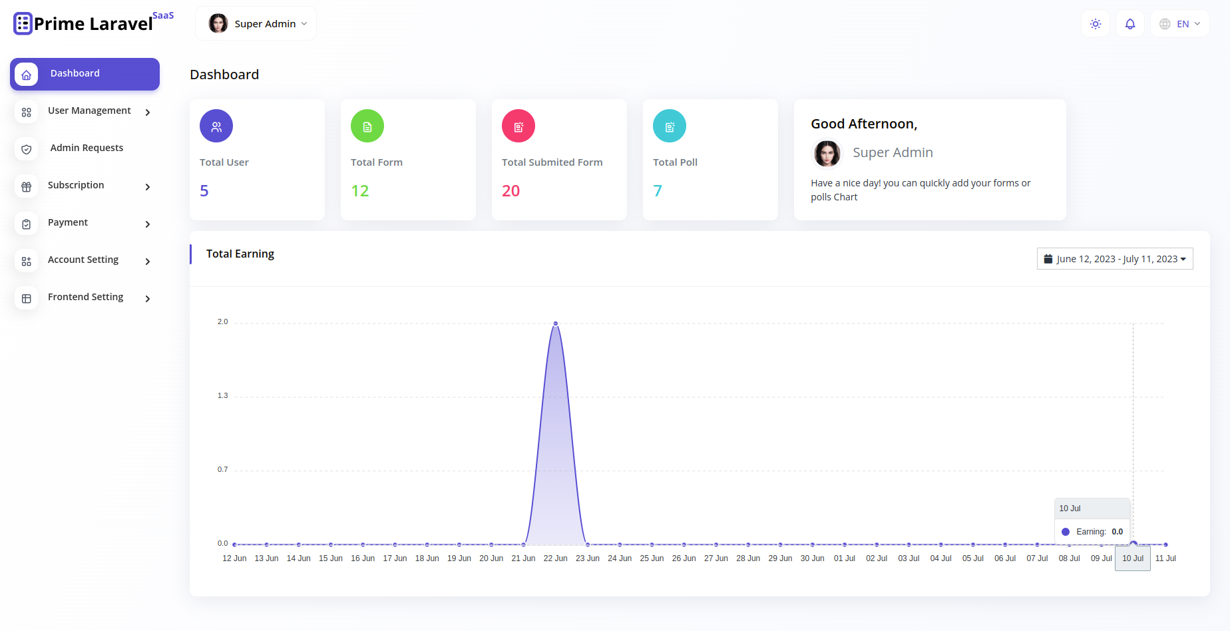
Task: Select the Dashboard home icon
Action: (x=27, y=74)
